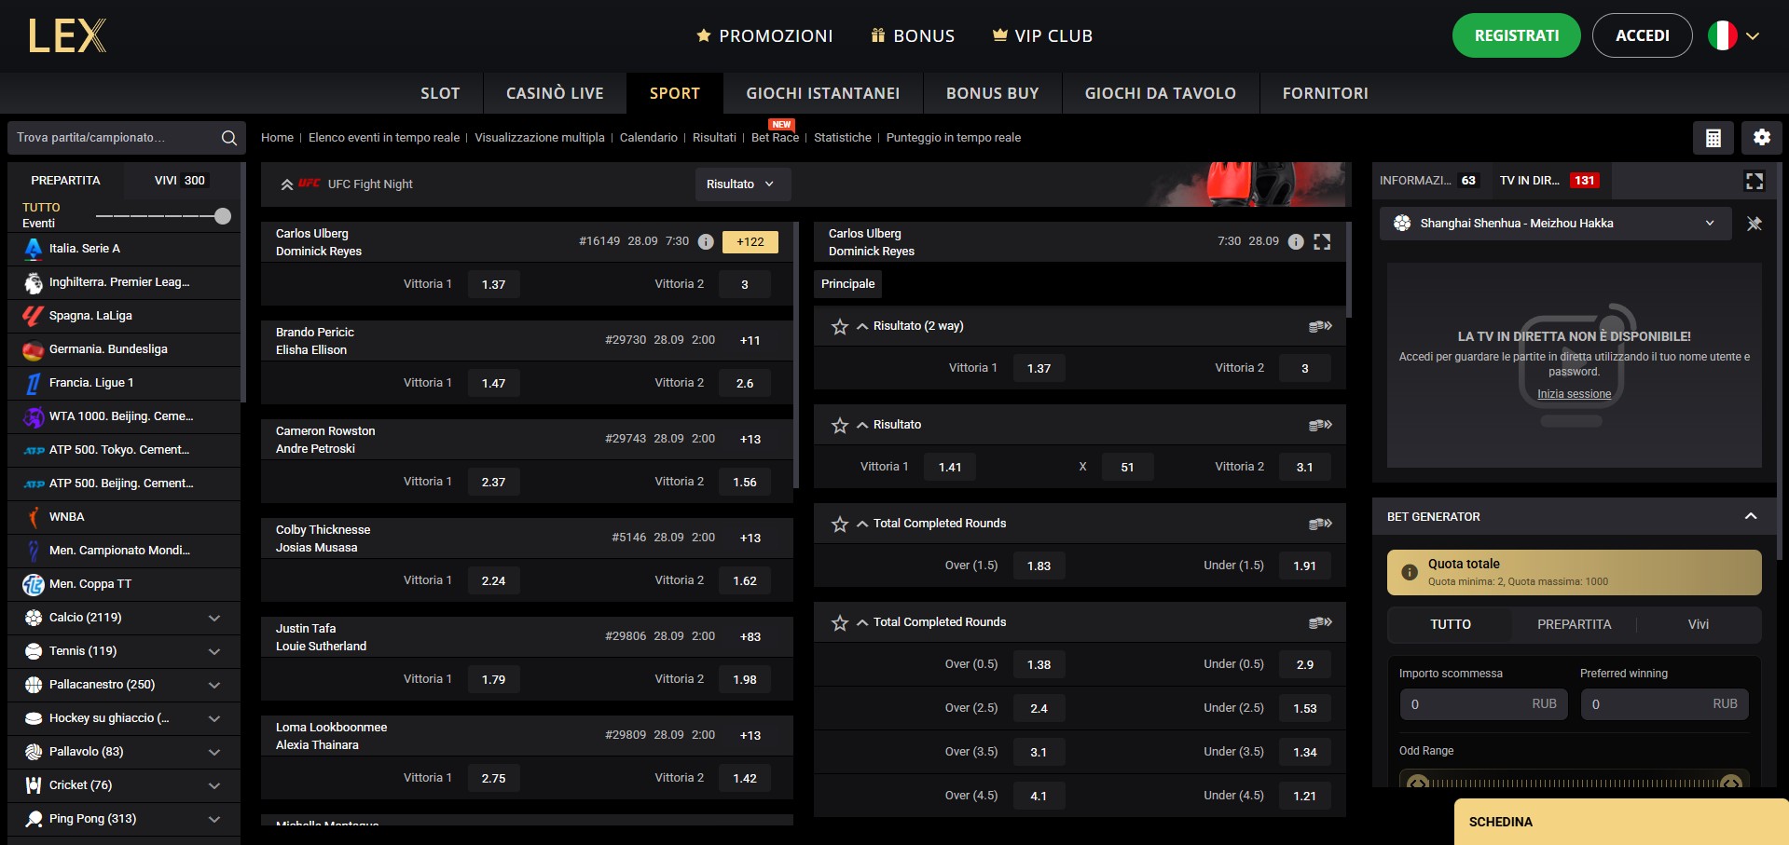1789x845 pixels.
Task: Open sportsbook settings gear icon
Action: click(x=1761, y=138)
